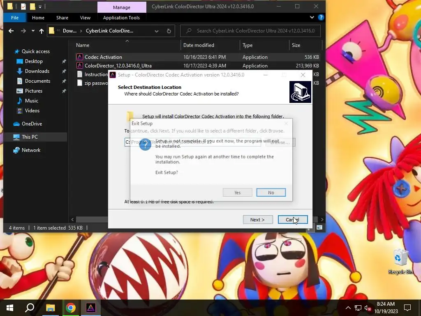Open the View ribbon tab
421x316 pixels.
[85, 17]
